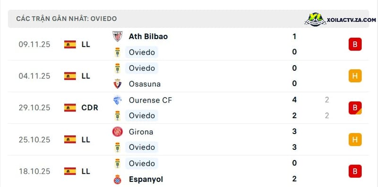
Task: Click the xoilactv.za.com logo
Action: coord(340,19)
